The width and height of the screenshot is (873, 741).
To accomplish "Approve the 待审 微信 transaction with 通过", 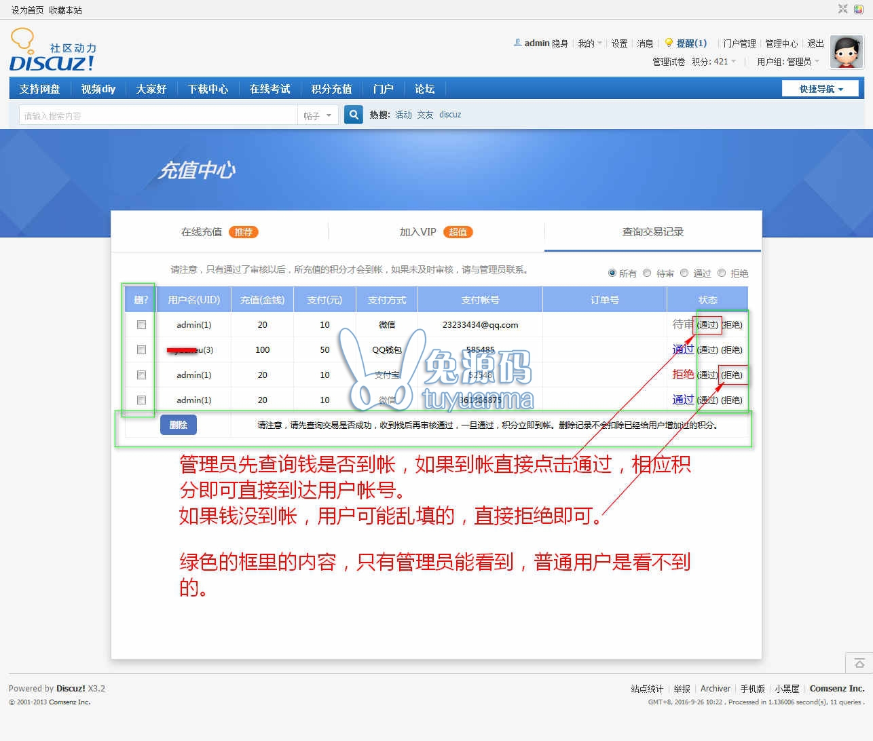I will pyautogui.click(x=707, y=325).
